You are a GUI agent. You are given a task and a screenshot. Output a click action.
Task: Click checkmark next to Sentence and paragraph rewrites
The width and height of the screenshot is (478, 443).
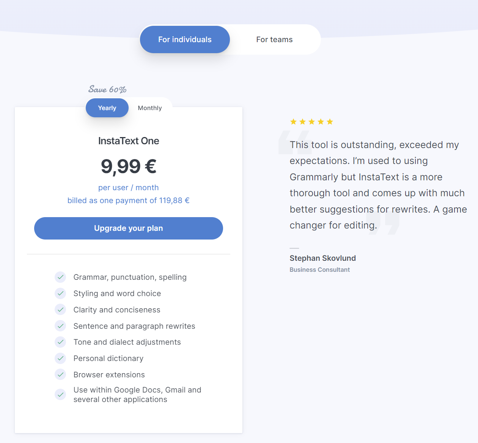pyautogui.click(x=60, y=326)
